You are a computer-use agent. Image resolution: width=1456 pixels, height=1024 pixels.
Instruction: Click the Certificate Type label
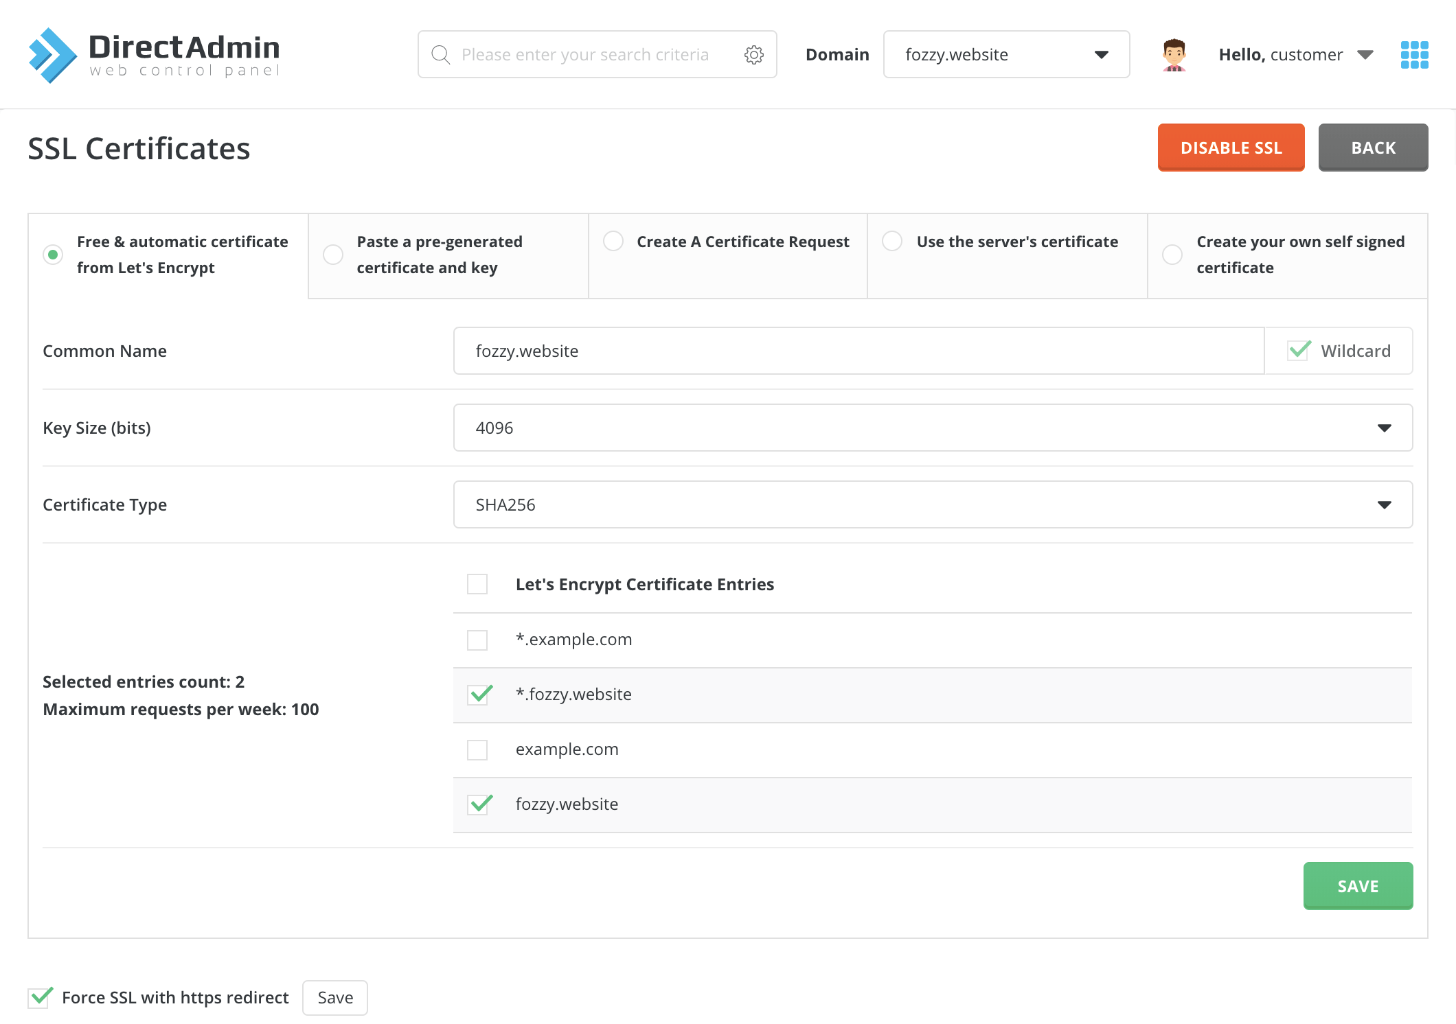104,504
